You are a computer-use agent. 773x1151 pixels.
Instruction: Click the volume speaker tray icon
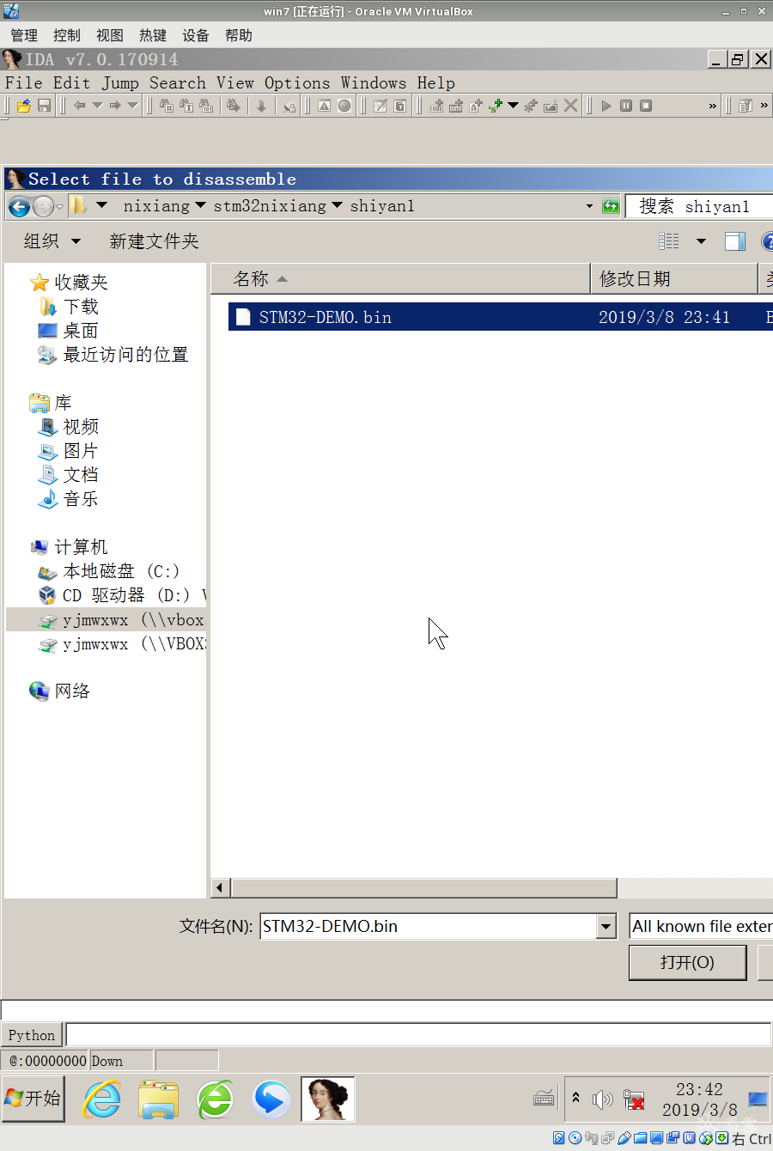coord(603,1099)
